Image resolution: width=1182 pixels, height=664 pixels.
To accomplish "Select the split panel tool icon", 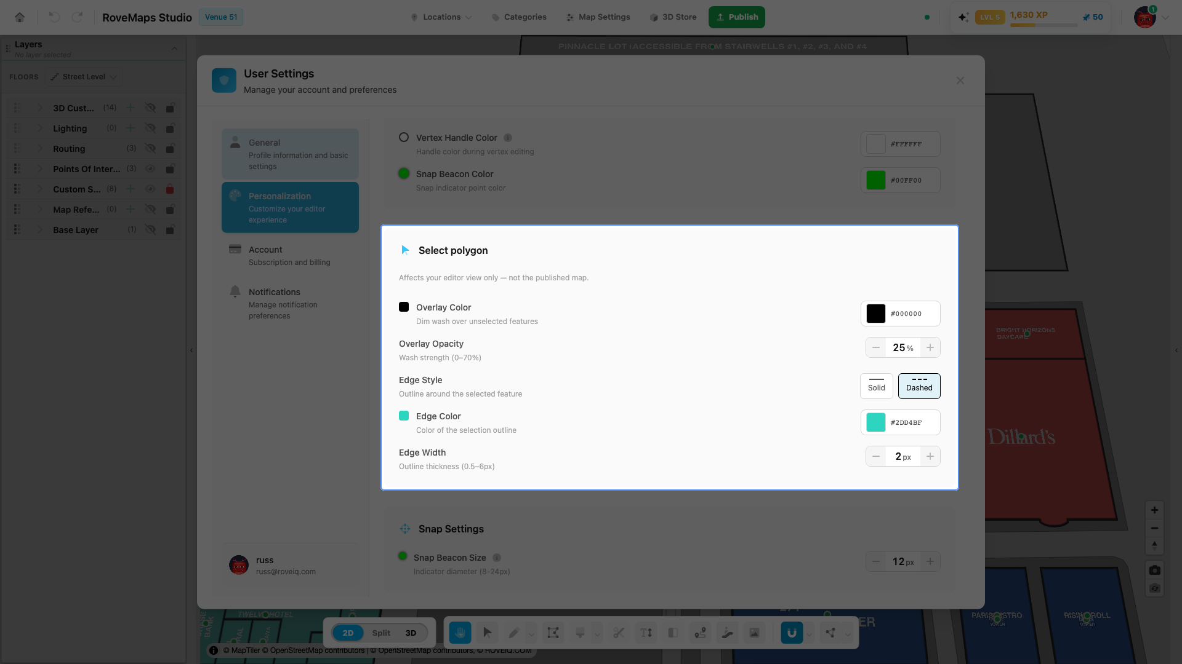I will (673, 633).
